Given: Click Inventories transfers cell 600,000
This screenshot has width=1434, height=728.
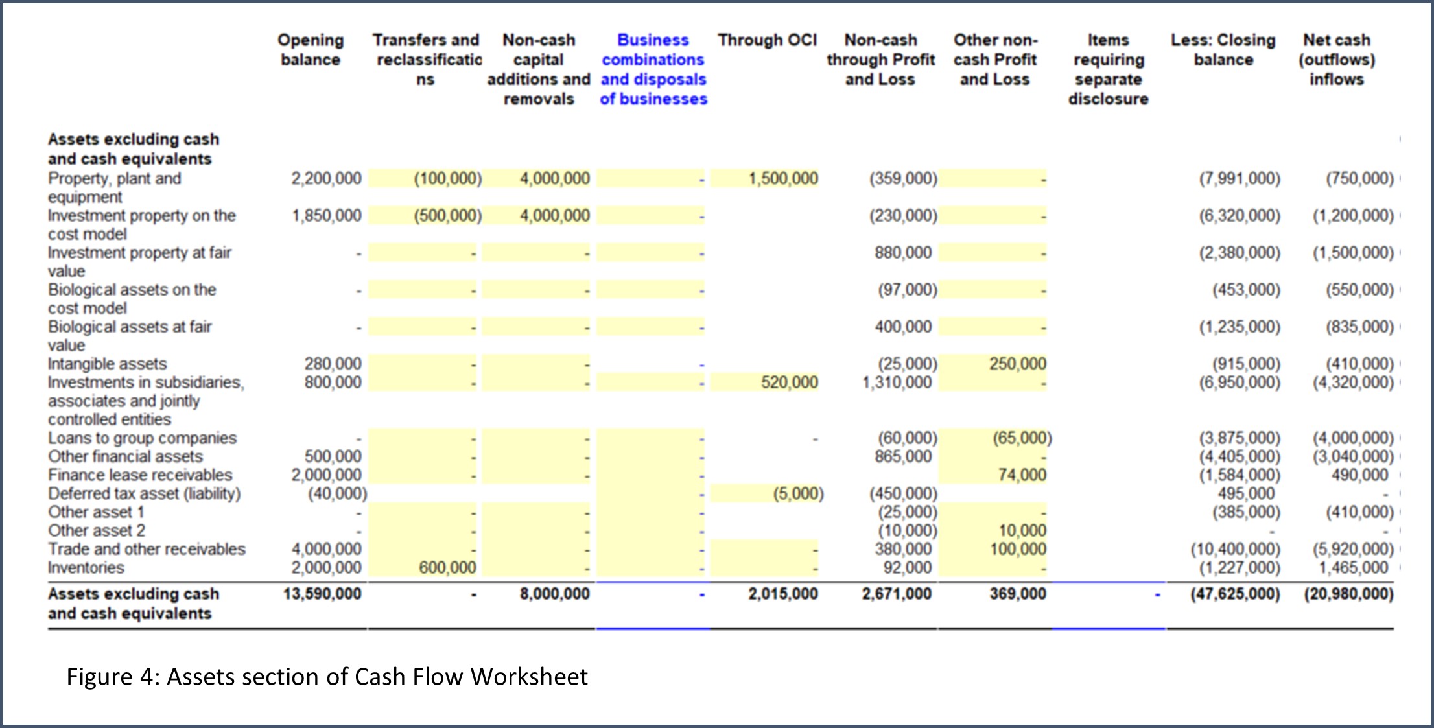Looking at the screenshot, I should 447,567.
